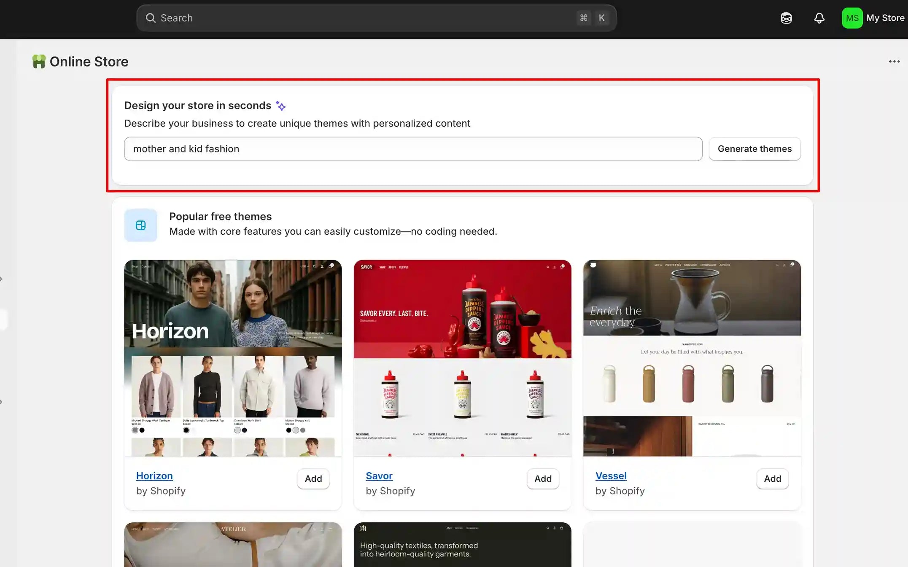908x567 pixels.
Task: Open the three-dot more actions menu
Action: pyautogui.click(x=894, y=62)
